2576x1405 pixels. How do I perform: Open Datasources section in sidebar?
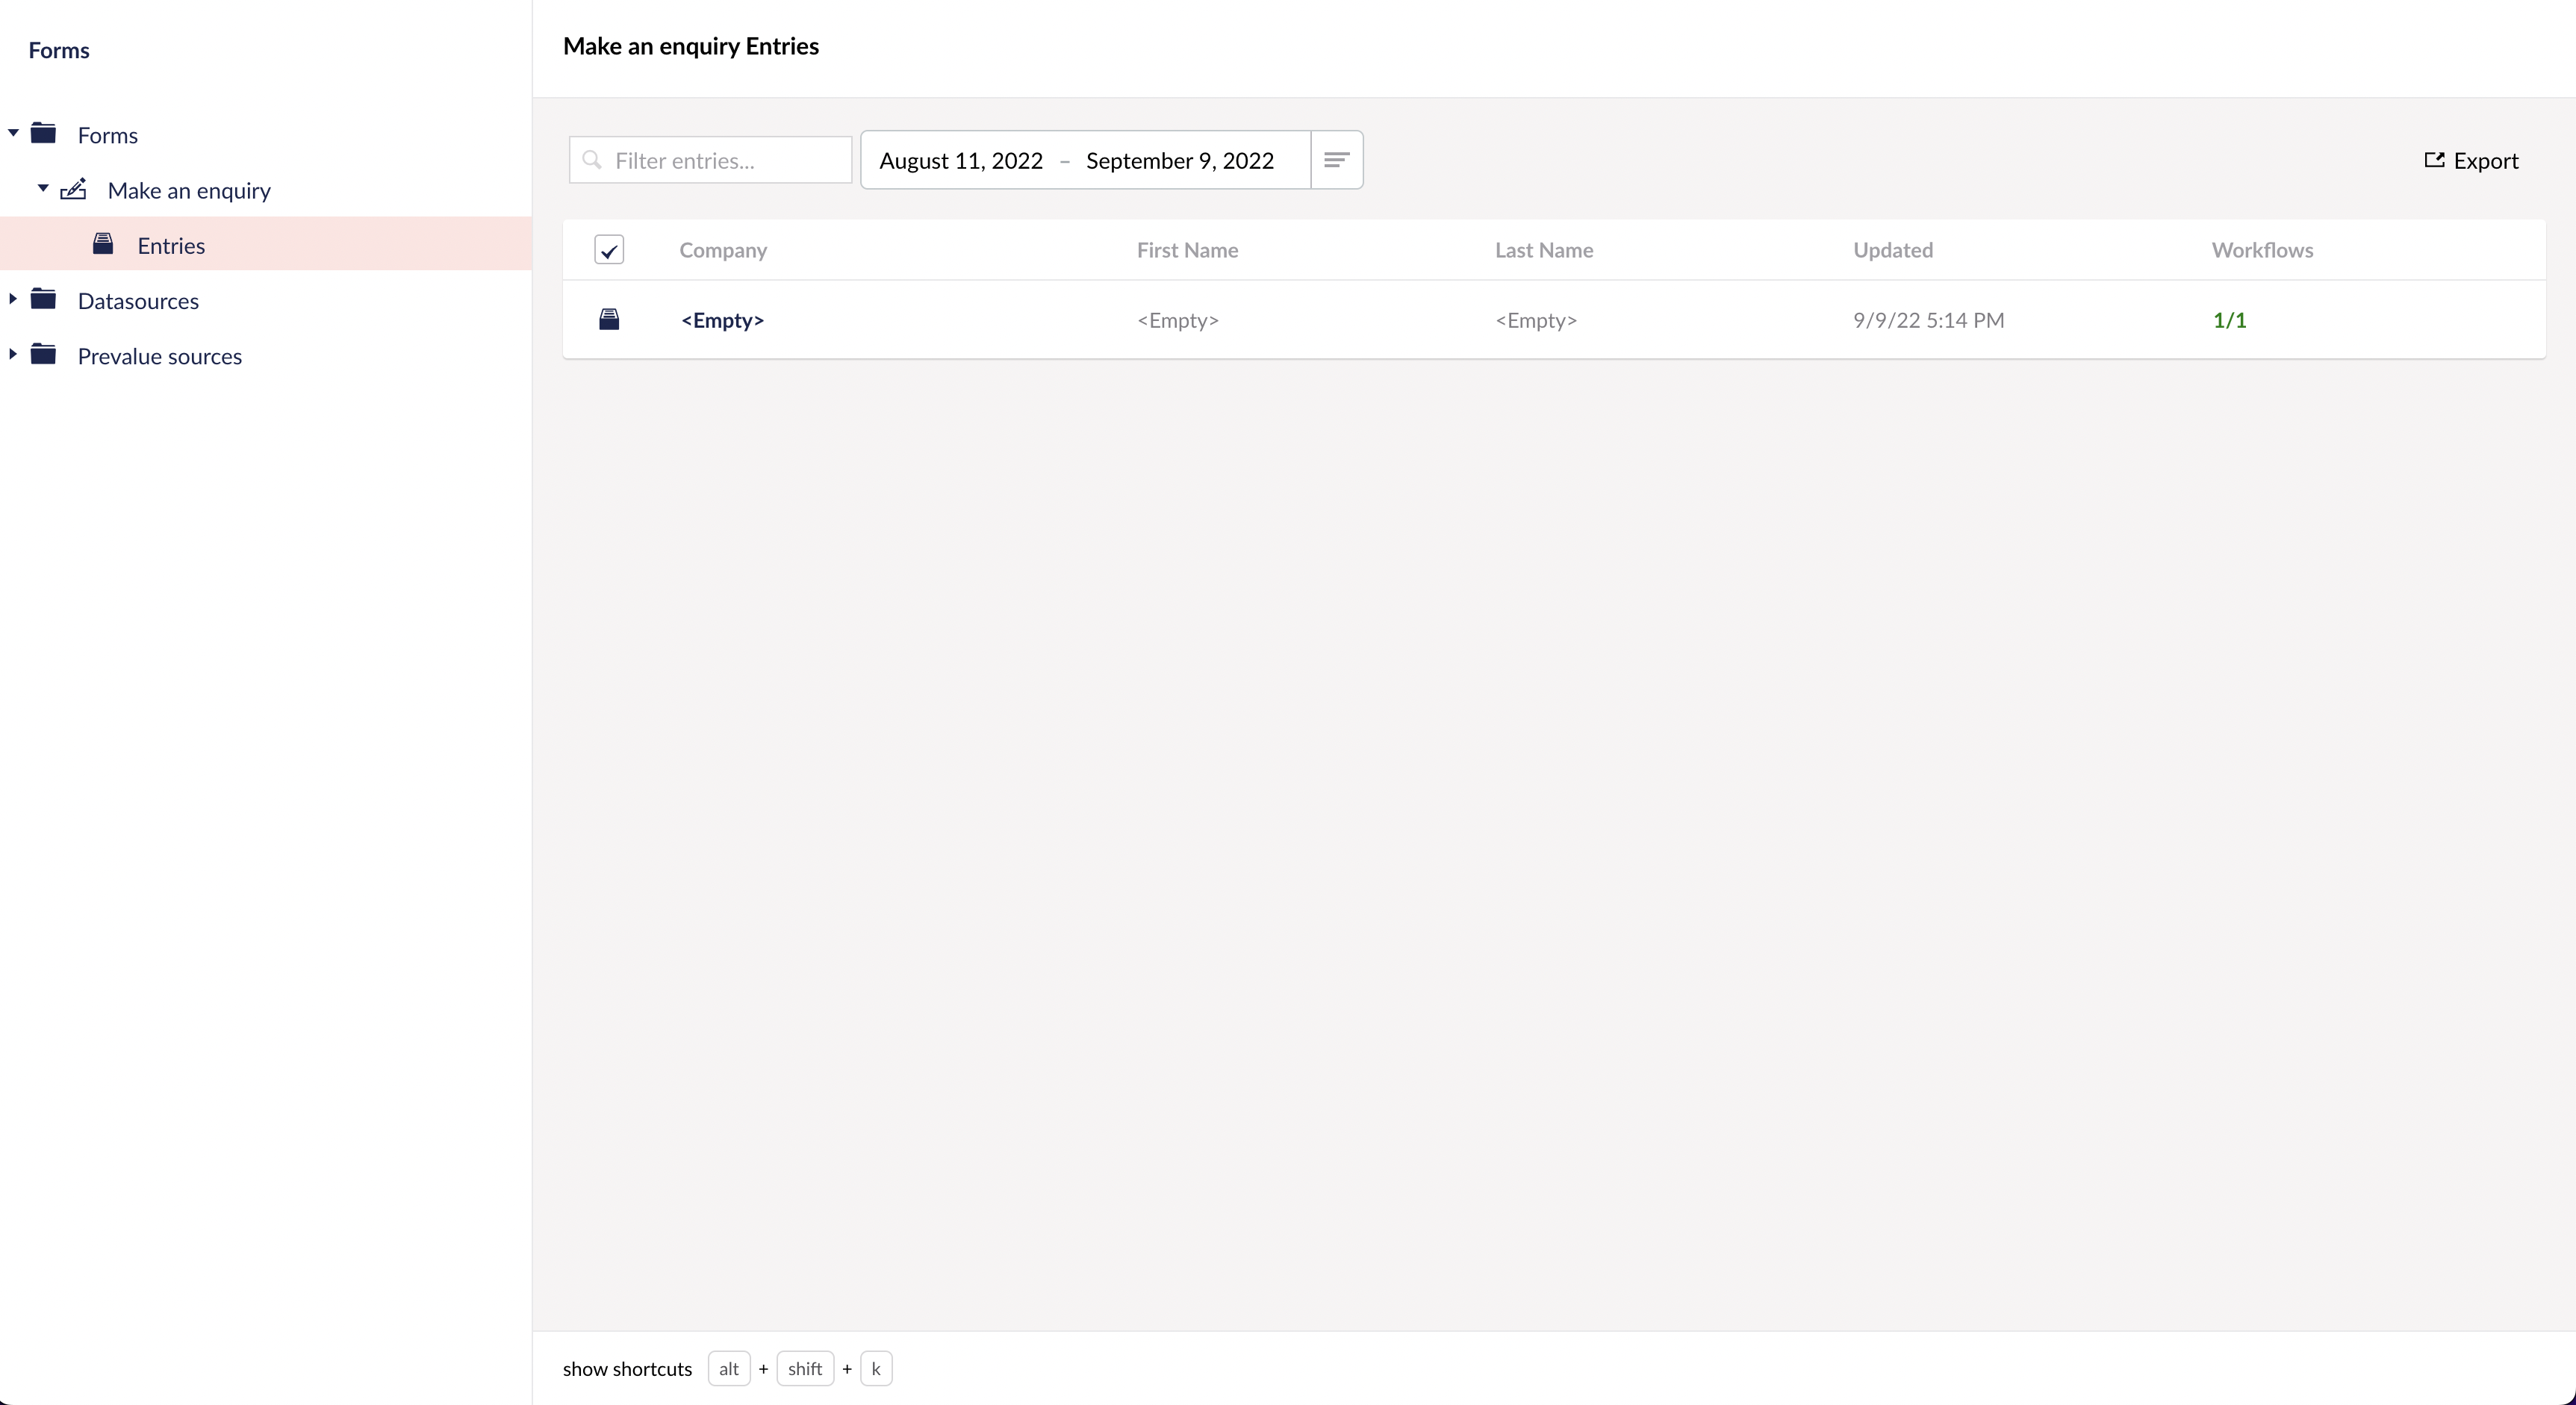click(x=138, y=301)
